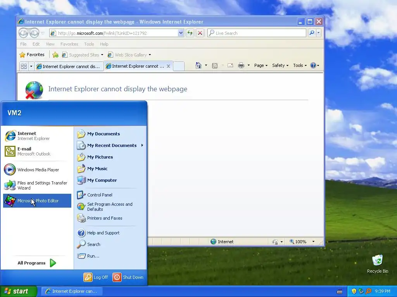Screen dimensions: 397x297
Task: Click the Refresh button beside the address bar
Action: [x=190, y=33]
